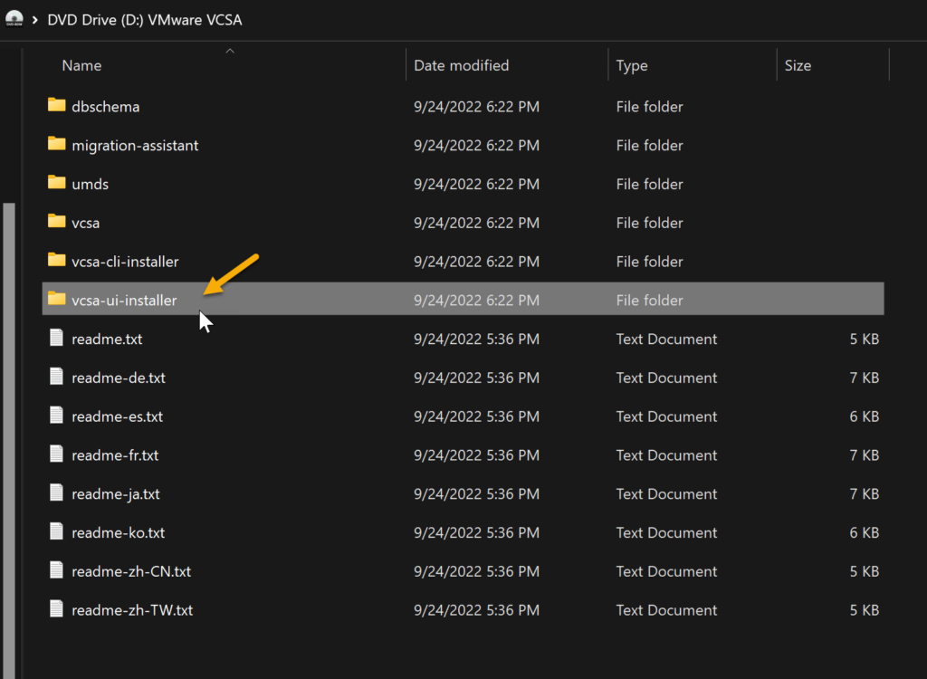Click the readme.txt document icon
927x679 pixels.
[x=57, y=339]
